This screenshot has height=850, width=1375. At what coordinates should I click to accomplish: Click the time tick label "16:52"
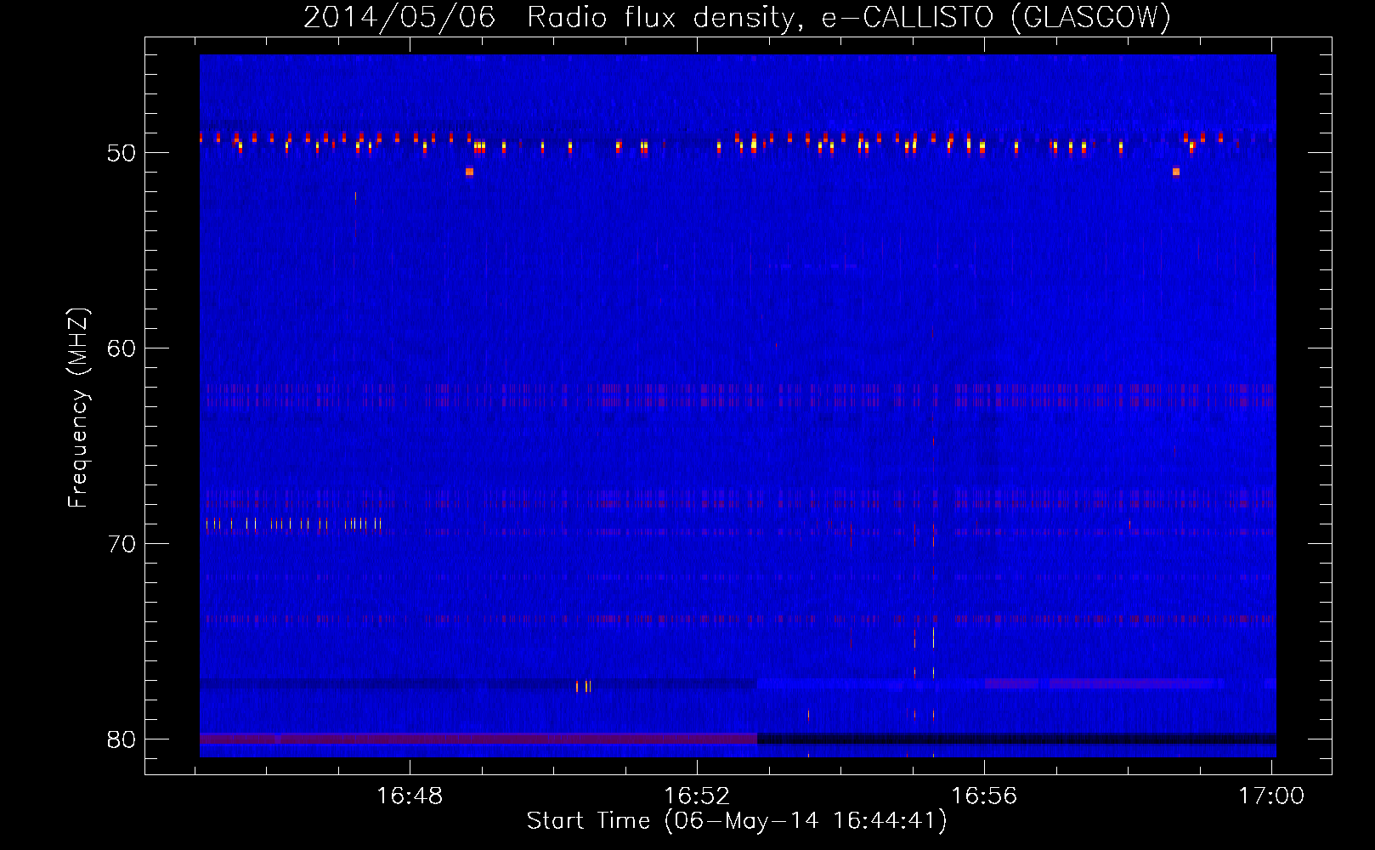(x=697, y=796)
